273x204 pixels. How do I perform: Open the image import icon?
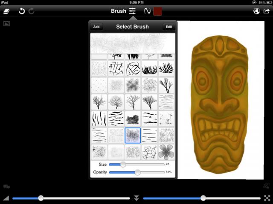click(x=6, y=24)
